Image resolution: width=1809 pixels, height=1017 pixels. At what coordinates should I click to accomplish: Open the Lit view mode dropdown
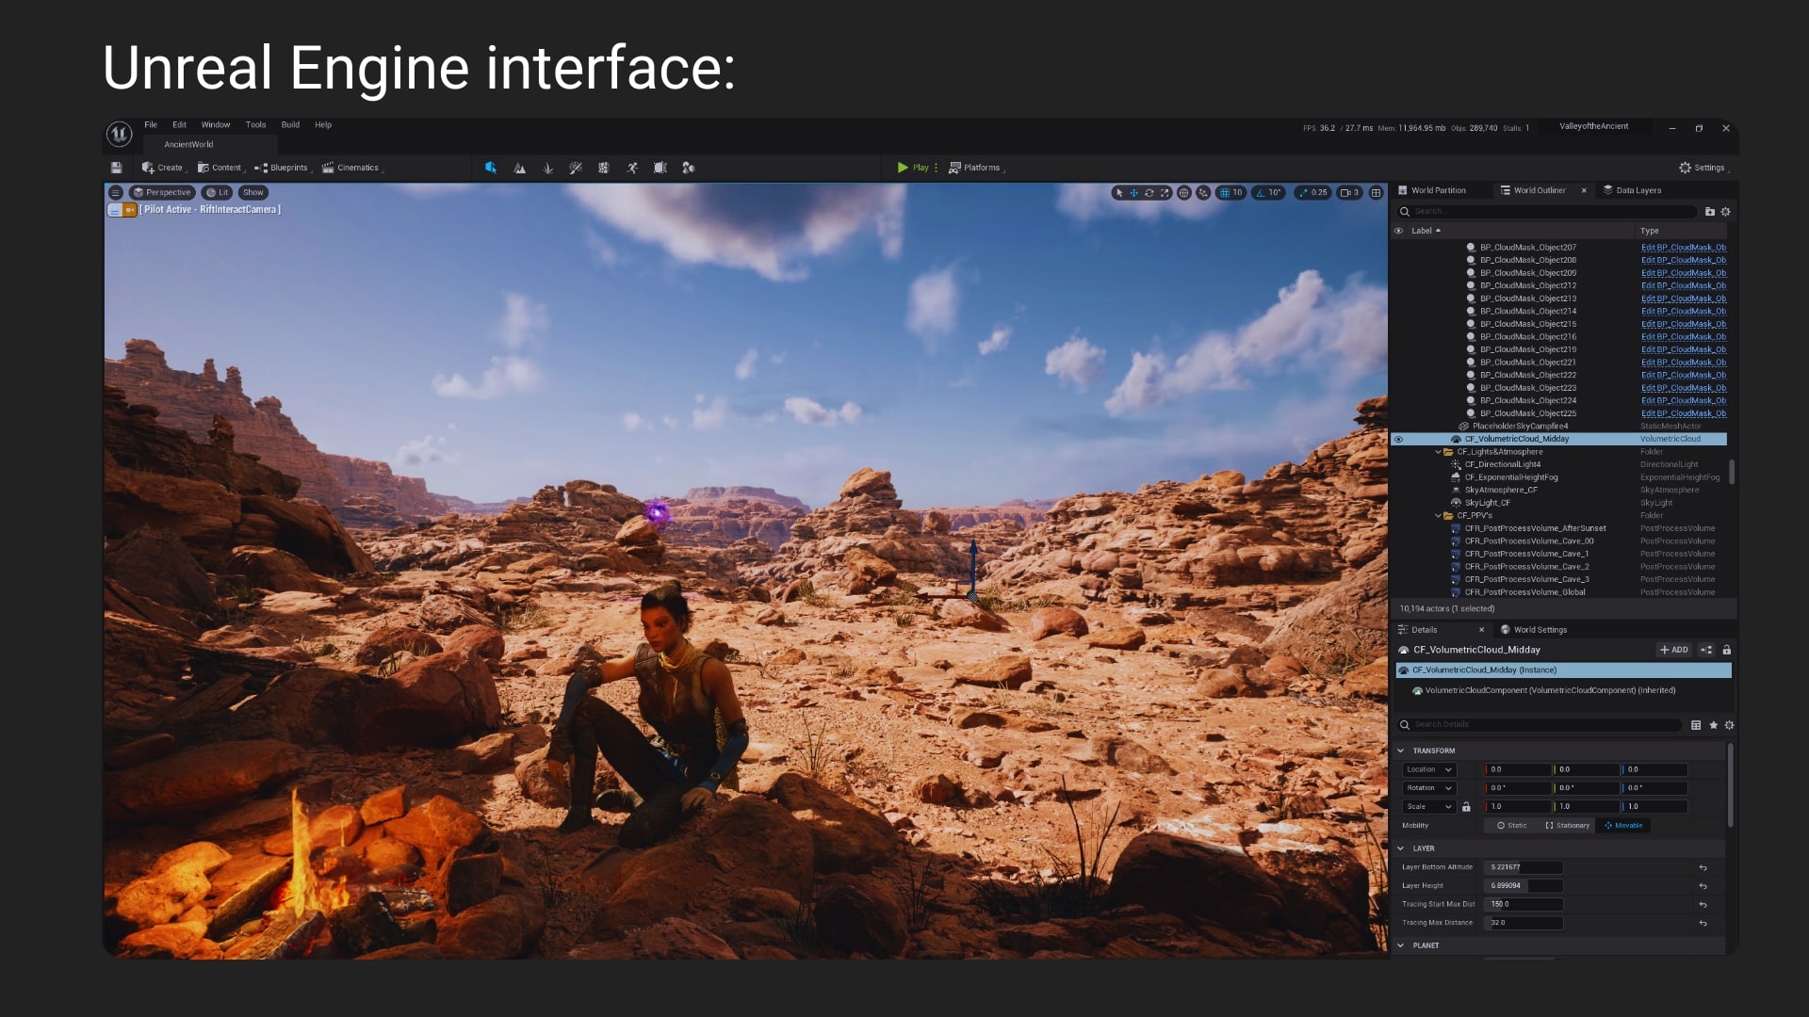click(x=218, y=192)
